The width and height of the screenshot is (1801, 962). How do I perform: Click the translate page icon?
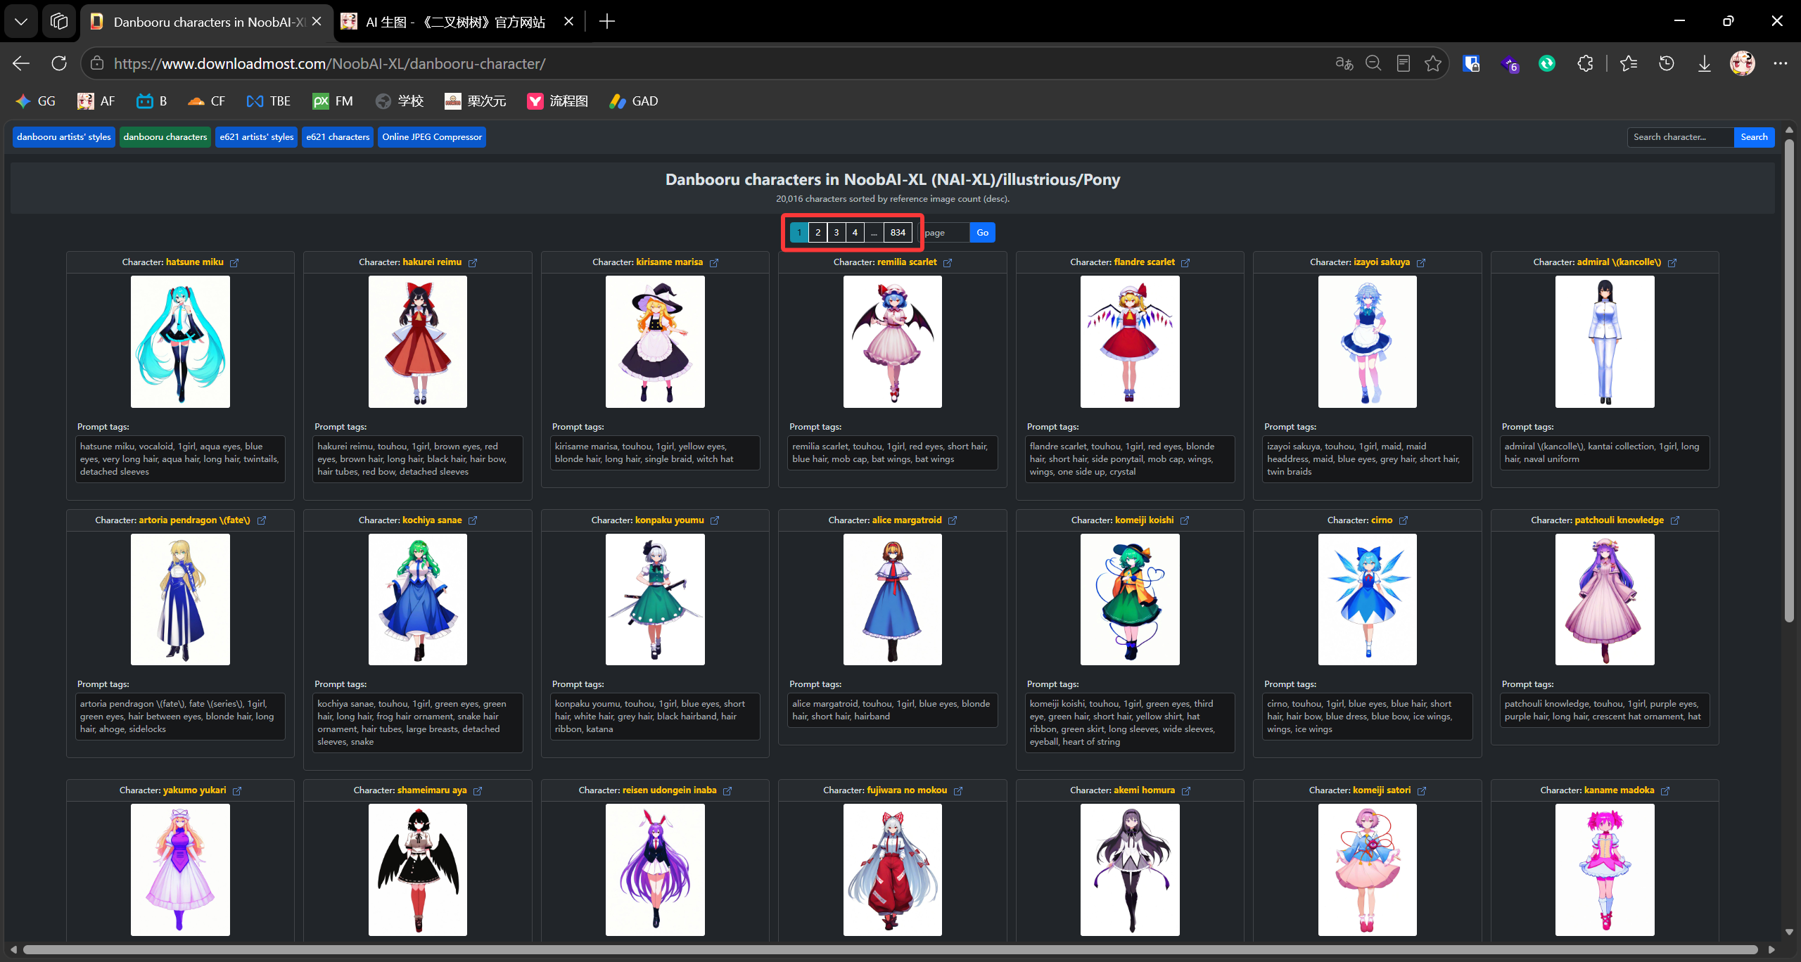tap(1344, 63)
